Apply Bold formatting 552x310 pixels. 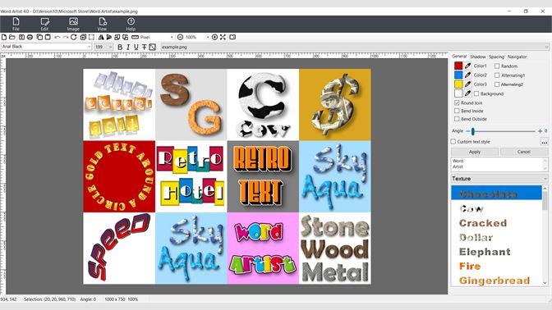pos(120,47)
